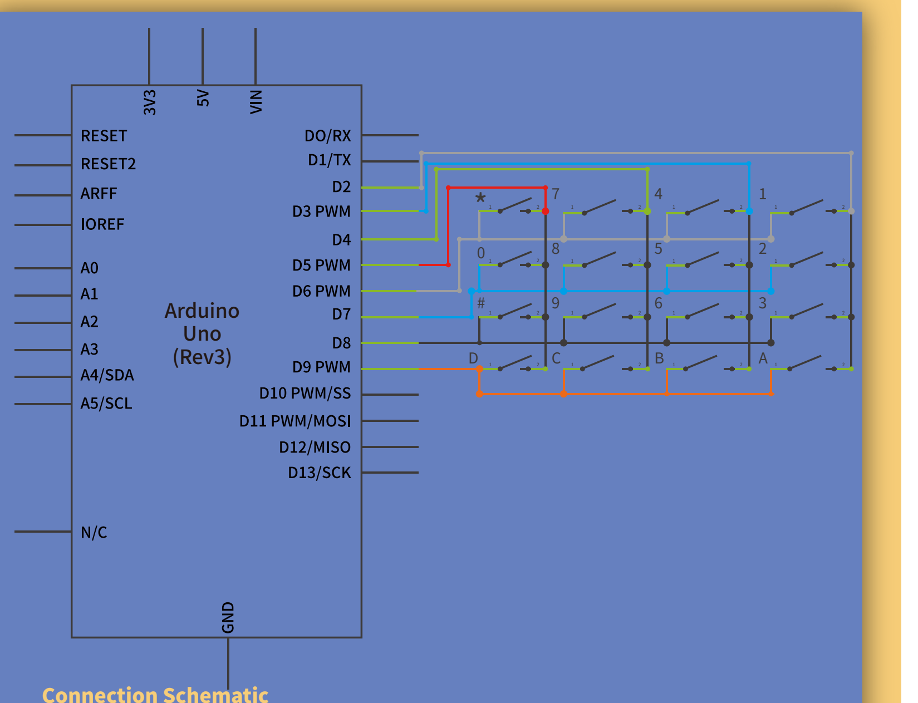Click the 5V power pin label
This screenshot has width=918, height=703.
pos(203,99)
